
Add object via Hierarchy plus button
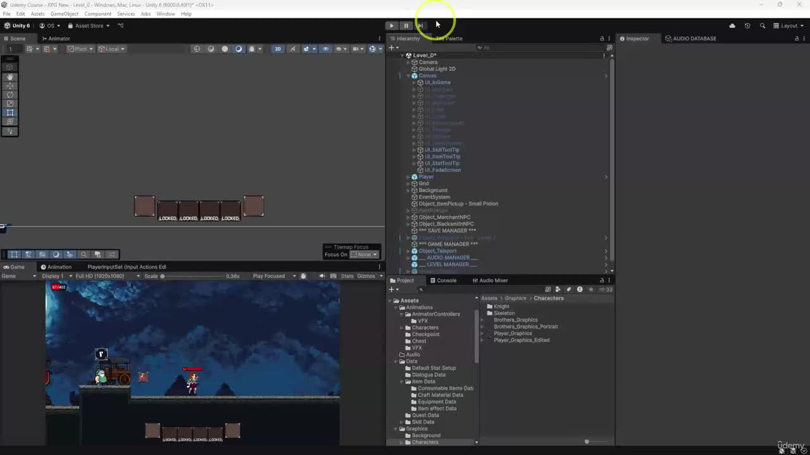(392, 48)
